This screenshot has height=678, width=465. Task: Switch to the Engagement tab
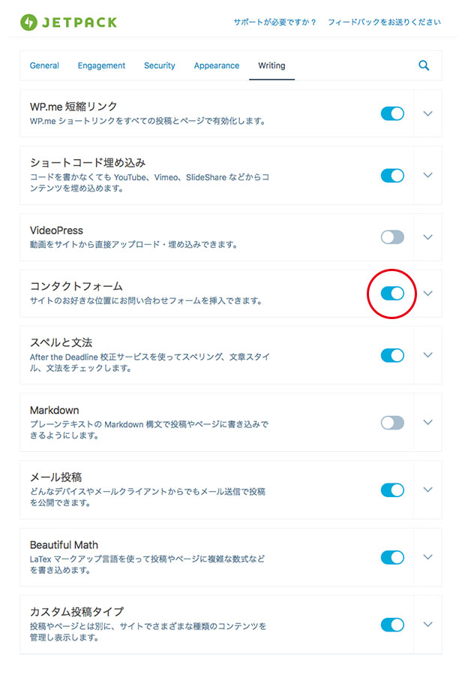101,66
